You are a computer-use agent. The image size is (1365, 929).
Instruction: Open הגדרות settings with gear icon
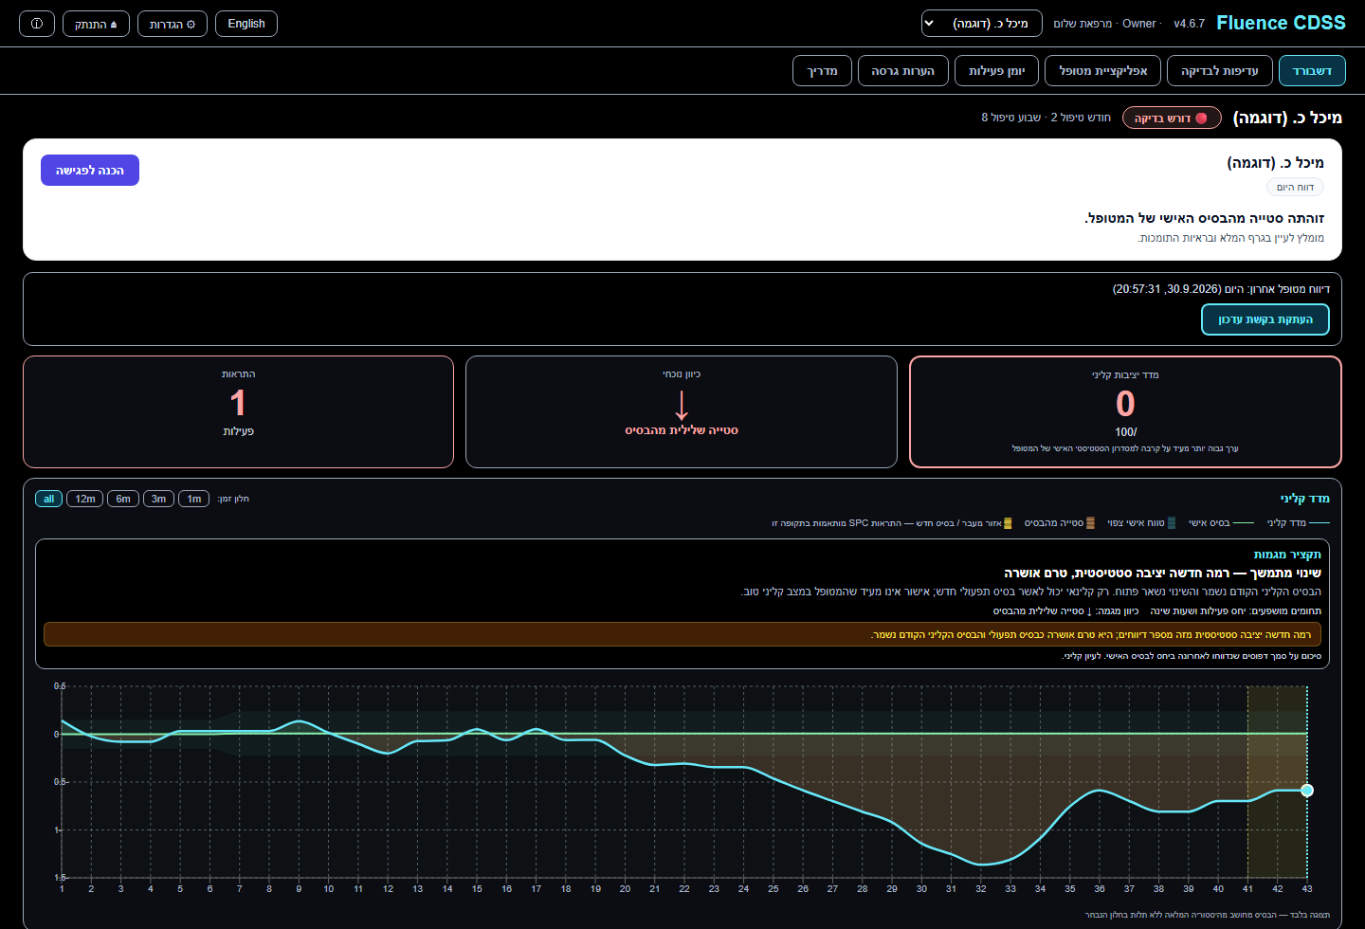point(173,24)
